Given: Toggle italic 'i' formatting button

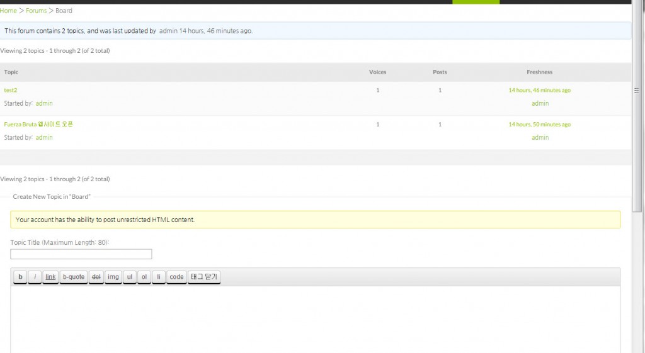Looking at the screenshot, I should click(35, 277).
